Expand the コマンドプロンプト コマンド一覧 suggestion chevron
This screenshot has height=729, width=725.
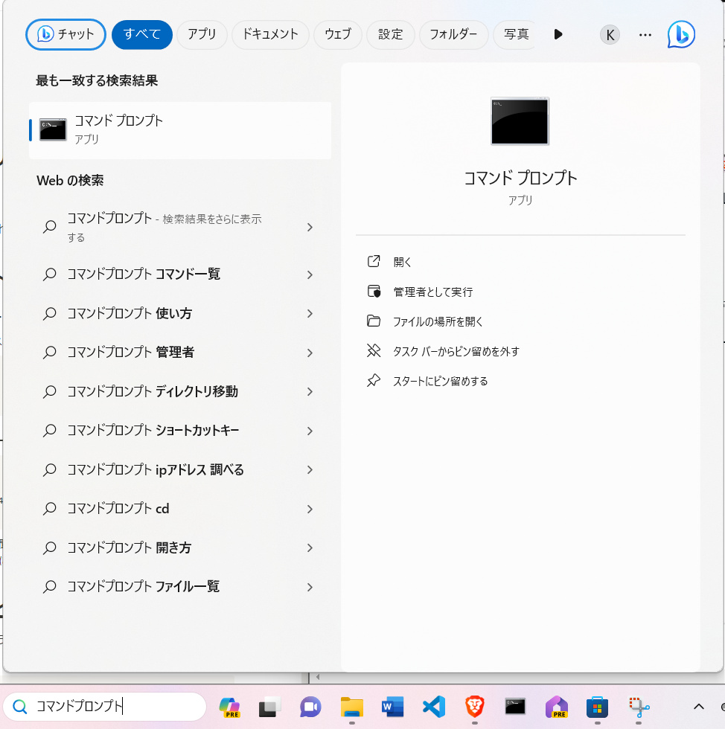(x=310, y=274)
